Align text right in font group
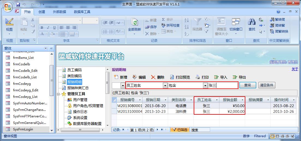The image size is (301, 141). point(74,27)
